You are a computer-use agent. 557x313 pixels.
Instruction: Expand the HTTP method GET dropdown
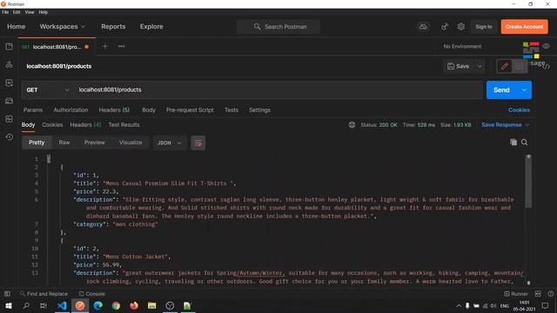[x=48, y=90]
